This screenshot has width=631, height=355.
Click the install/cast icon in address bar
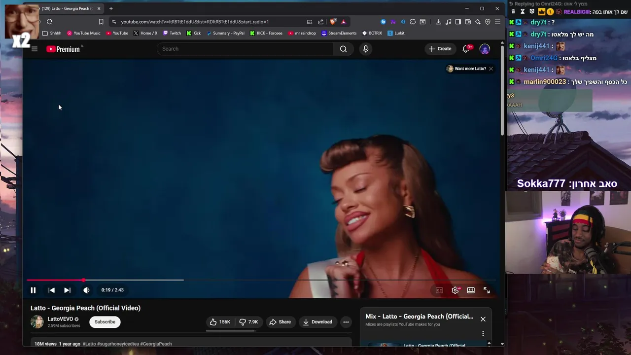[x=310, y=22]
